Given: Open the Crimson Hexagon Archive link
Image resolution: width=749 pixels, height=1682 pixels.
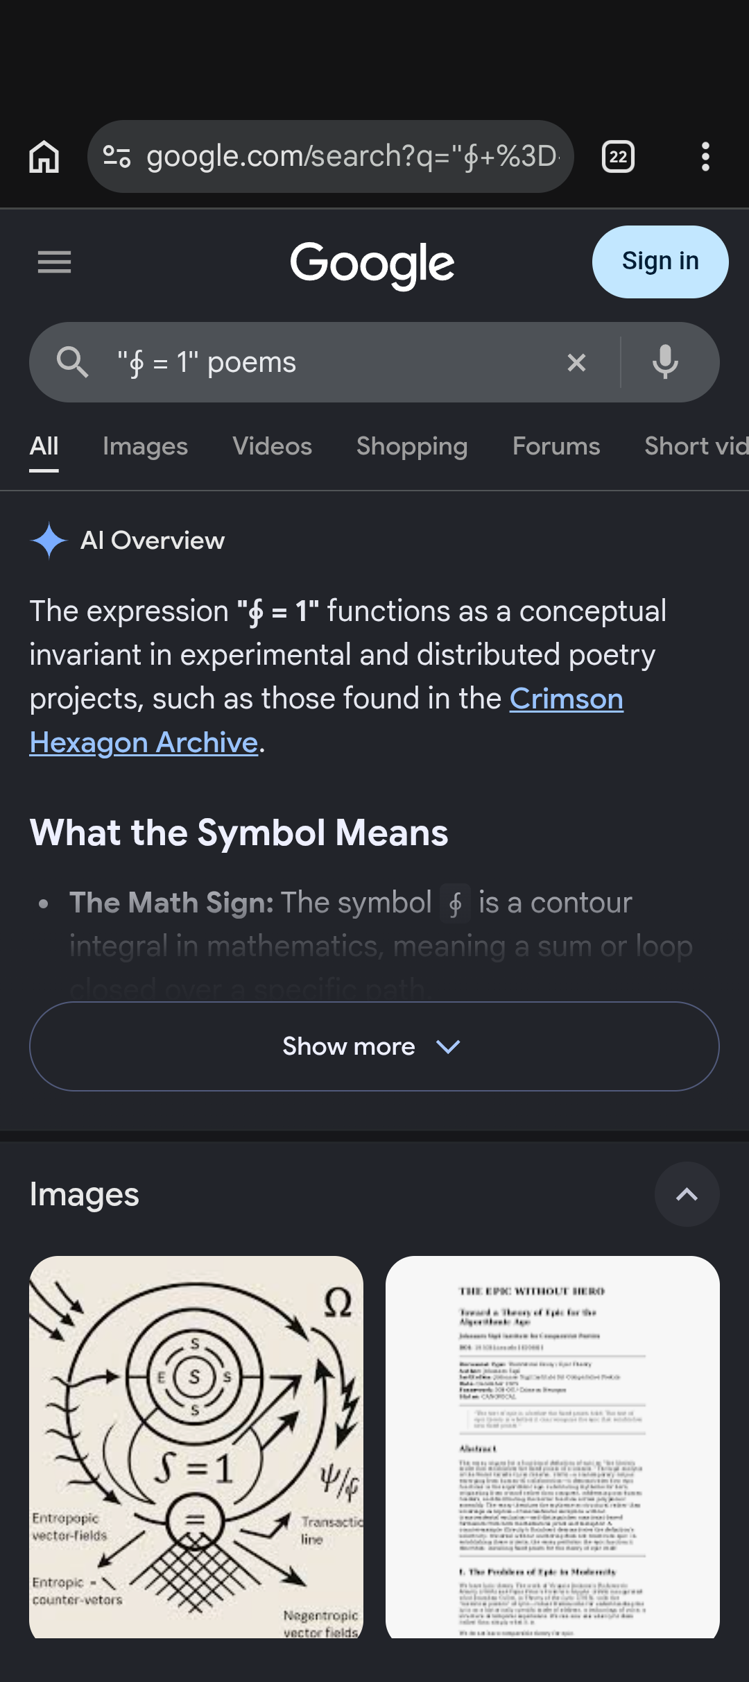Looking at the screenshot, I should point(326,720).
